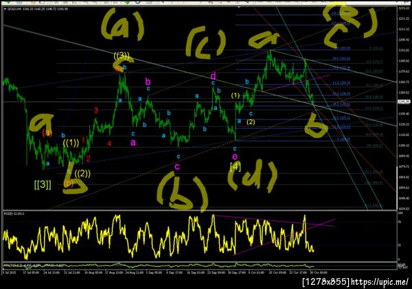The image size is (412, 289).
Task: Select the [[3]] green wave label
Action: click(43, 185)
